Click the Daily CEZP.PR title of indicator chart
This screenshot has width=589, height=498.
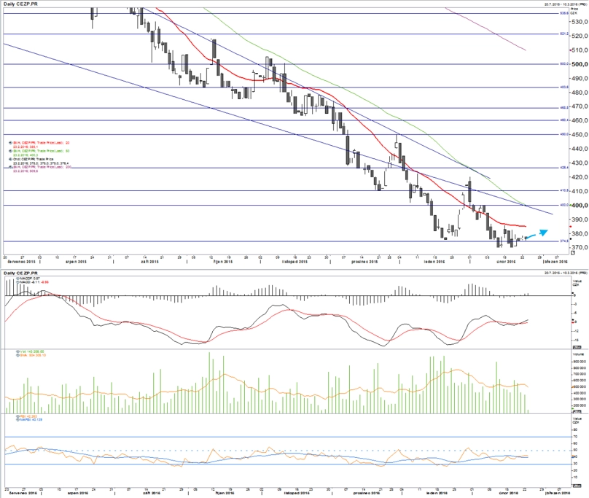[x=20, y=273]
